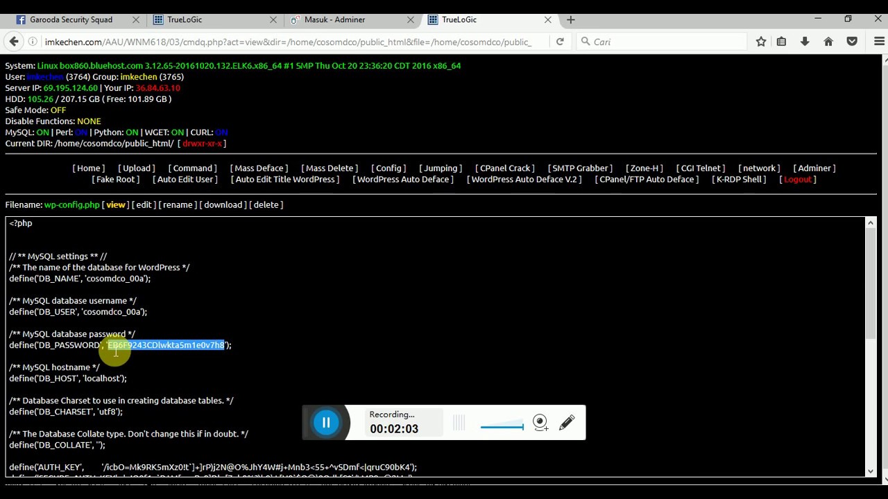This screenshot has width=888, height=499.
Task: Click the highlighted DB_PASSWORD value
Action: (166, 345)
